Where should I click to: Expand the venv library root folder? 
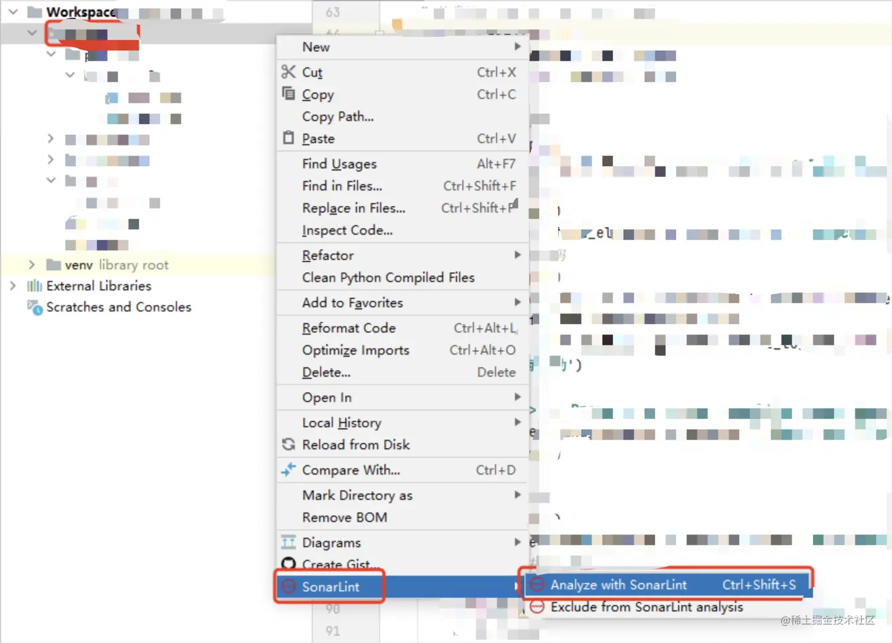(x=32, y=265)
